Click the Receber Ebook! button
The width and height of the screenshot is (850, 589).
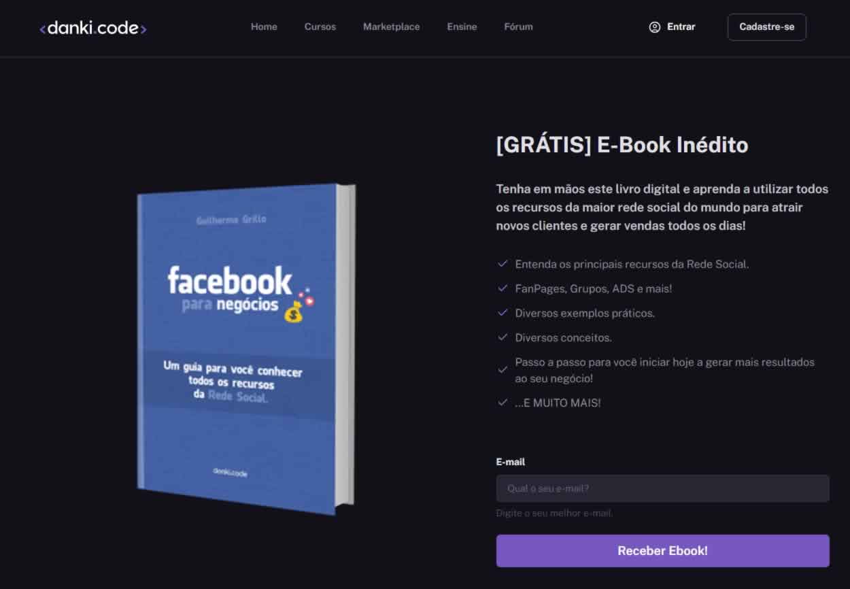pyautogui.click(x=662, y=551)
